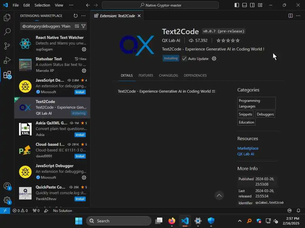Open command center search Native-Cryptor-master
The height and width of the screenshot is (228, 305).
(160, 5)
